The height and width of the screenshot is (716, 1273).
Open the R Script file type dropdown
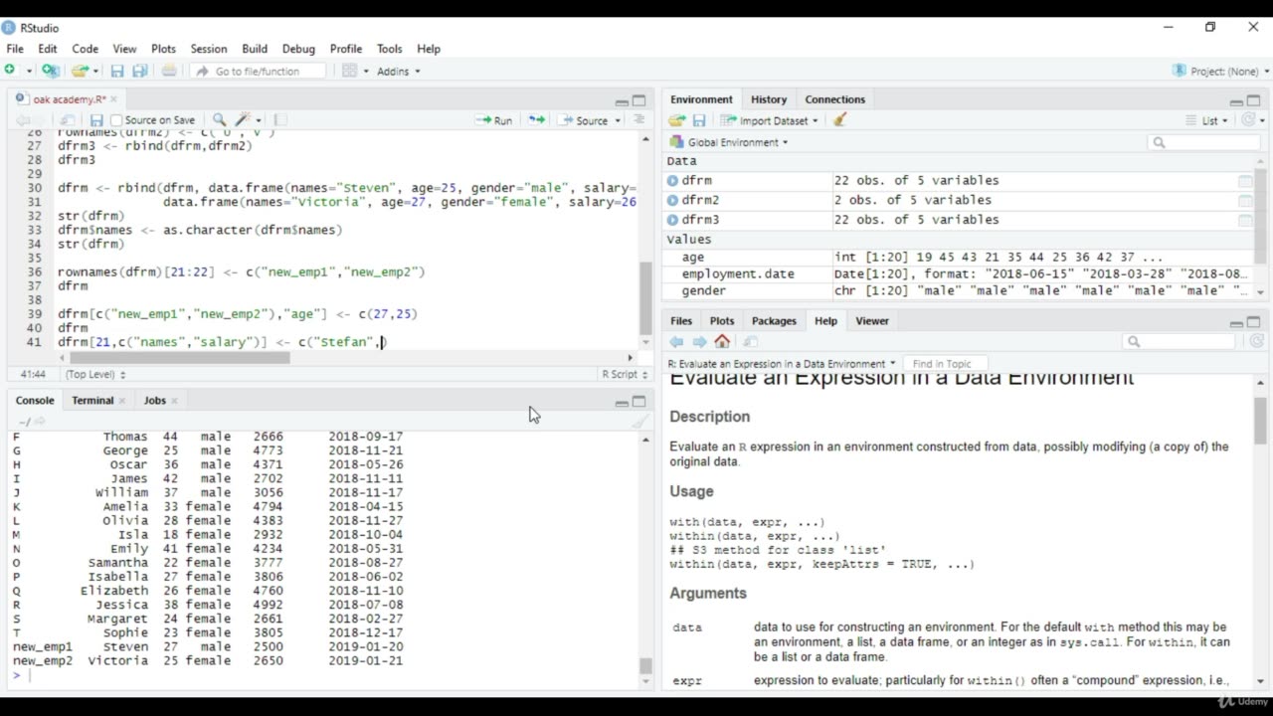(624, 374)
